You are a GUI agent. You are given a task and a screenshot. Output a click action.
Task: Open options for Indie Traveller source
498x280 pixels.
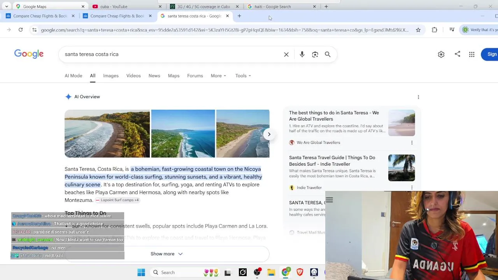click(x=412, y=188)
